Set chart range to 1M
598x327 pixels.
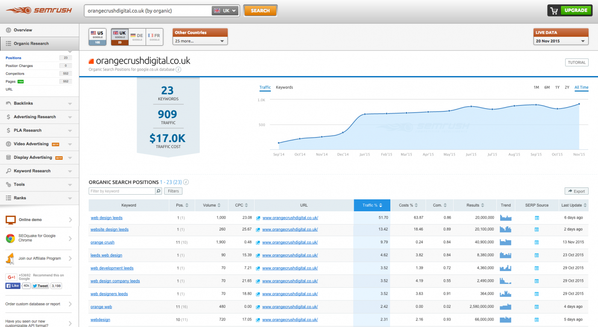coord(536,88)
